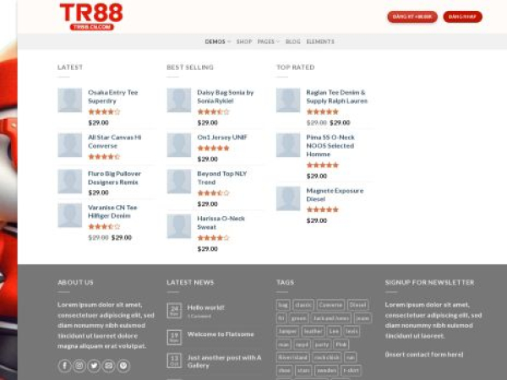This screenshot has width=507, height=380.
Task: Open Harissa O-Neck Sweat product
Action: (221, 223)
